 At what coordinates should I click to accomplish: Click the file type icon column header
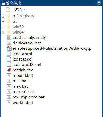click(8, 10)
